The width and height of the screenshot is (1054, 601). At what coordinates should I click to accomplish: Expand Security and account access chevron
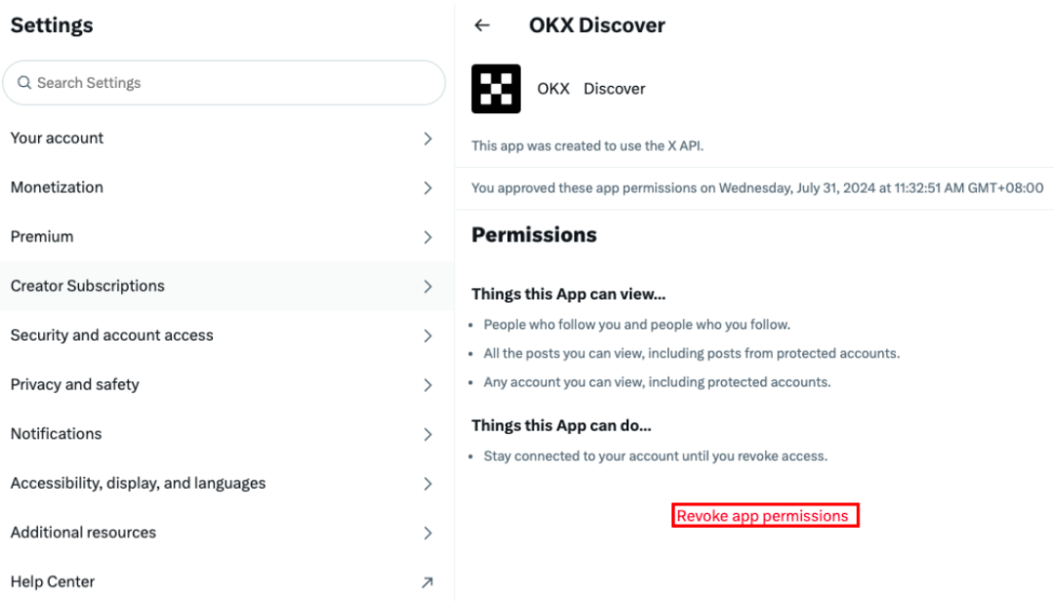pyautogui.click(x=427, y=336)
